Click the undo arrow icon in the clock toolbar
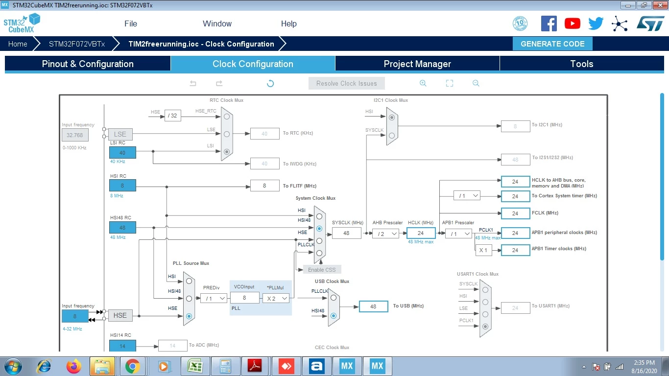Image resolution: width=669 pixels, height=376 pixels. tap(193, 84)
